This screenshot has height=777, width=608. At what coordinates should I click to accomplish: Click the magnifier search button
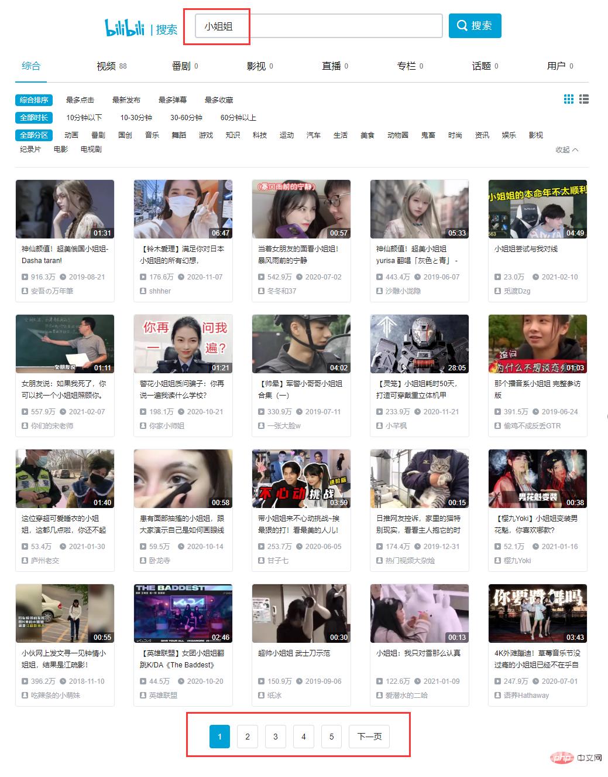click(475, 26)
